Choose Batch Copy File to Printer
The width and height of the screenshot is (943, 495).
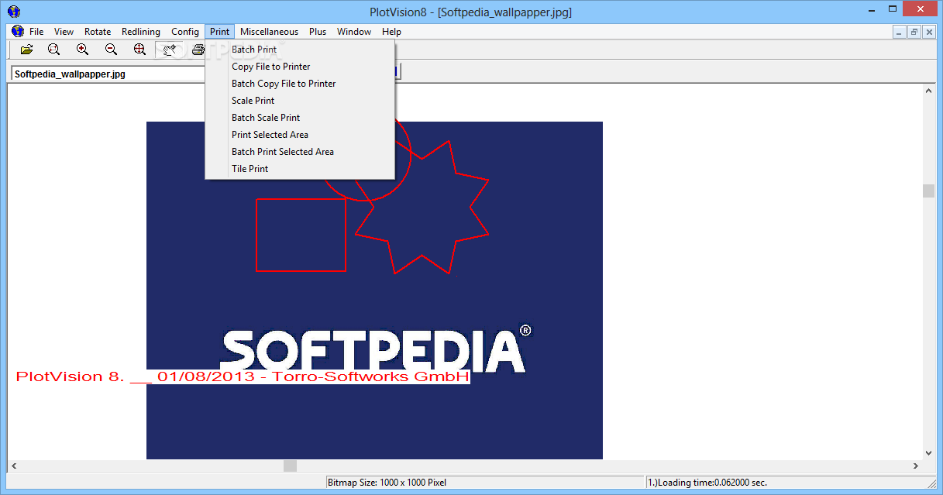301,84
